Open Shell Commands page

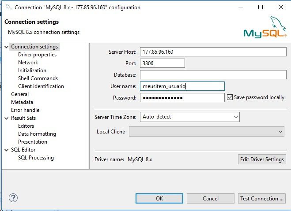tap(38, 78)
